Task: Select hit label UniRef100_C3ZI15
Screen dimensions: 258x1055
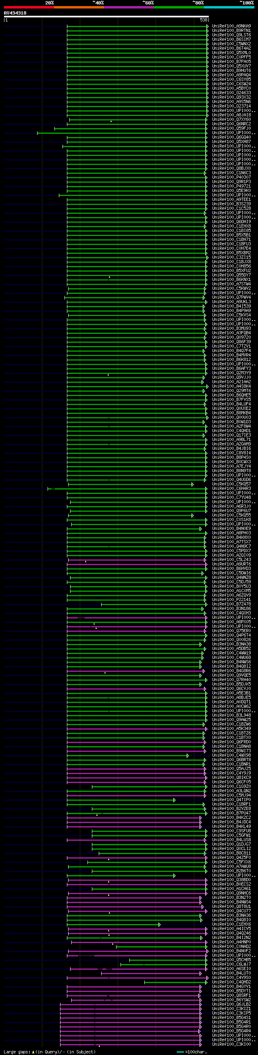Action: (x=231, y=257)
